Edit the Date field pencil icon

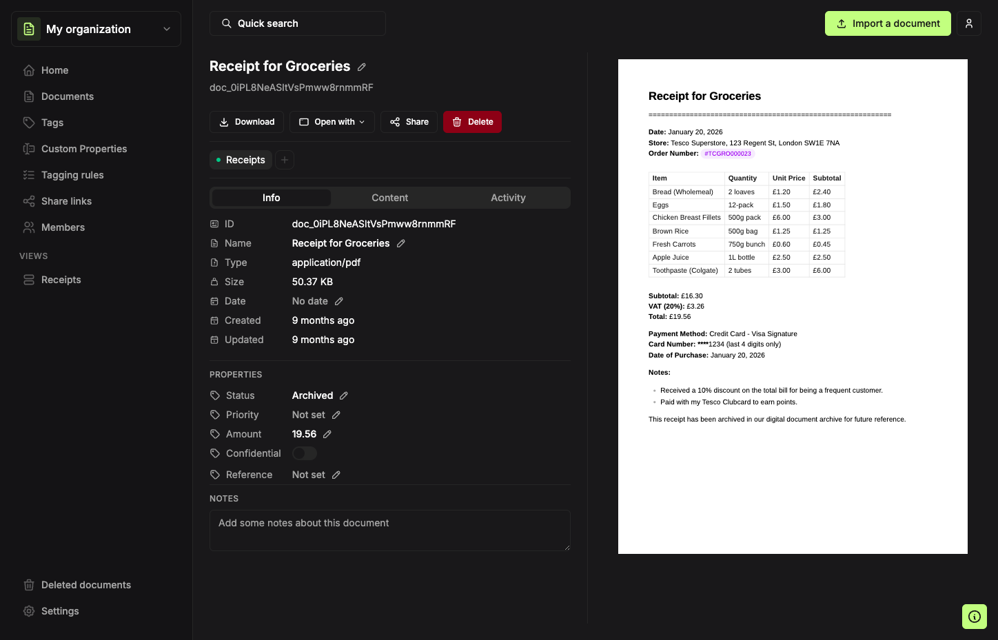339,301
